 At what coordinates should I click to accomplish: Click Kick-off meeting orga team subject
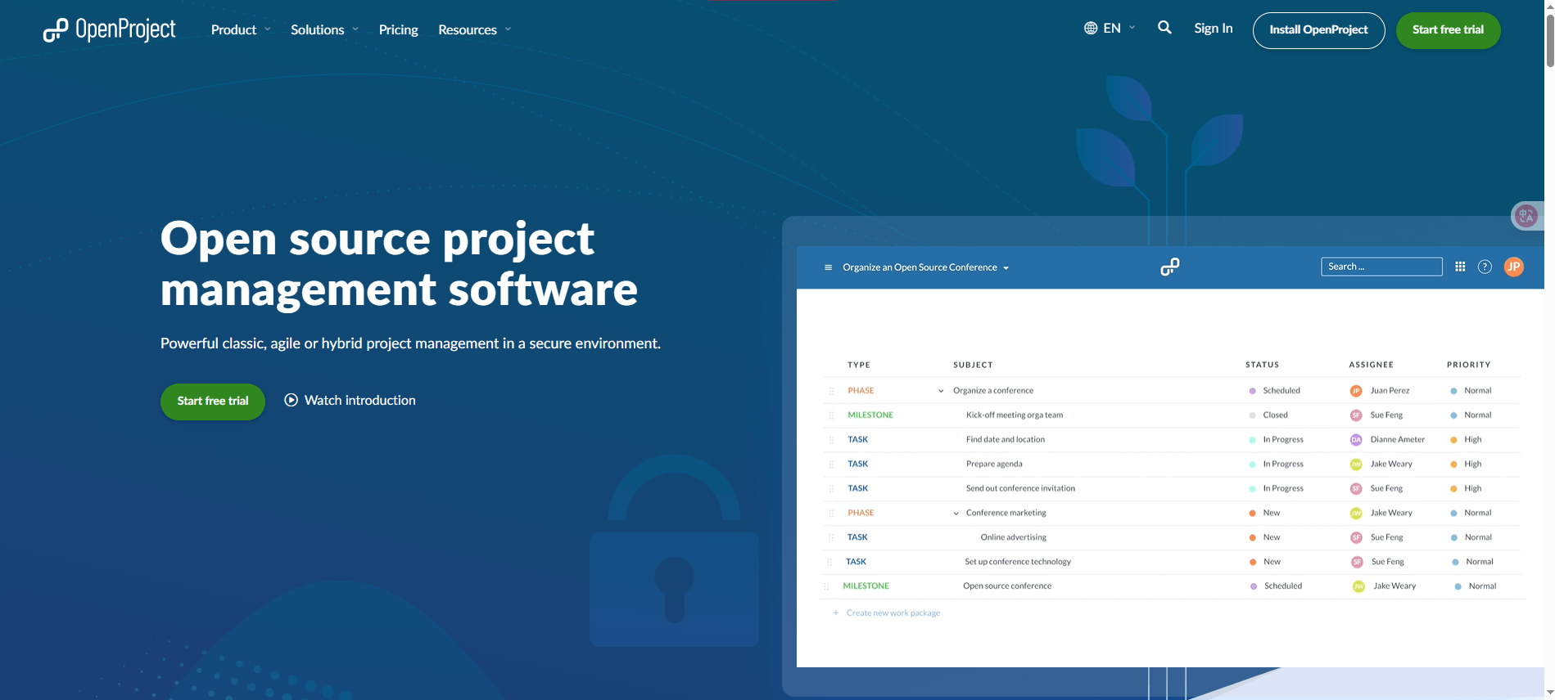1015,415
